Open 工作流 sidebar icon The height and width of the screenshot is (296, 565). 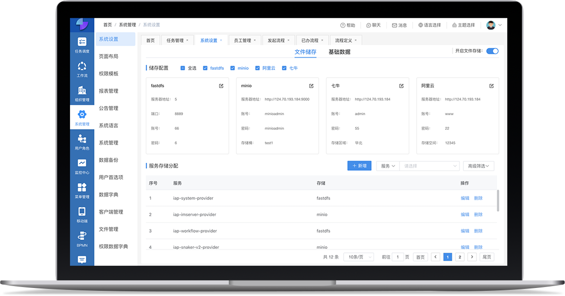tap(82, 69)
